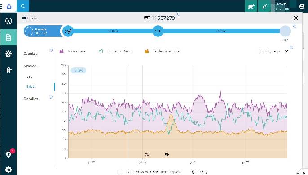Click the timeline node labeled 1

pyautogui.click(x=158, y=31)
